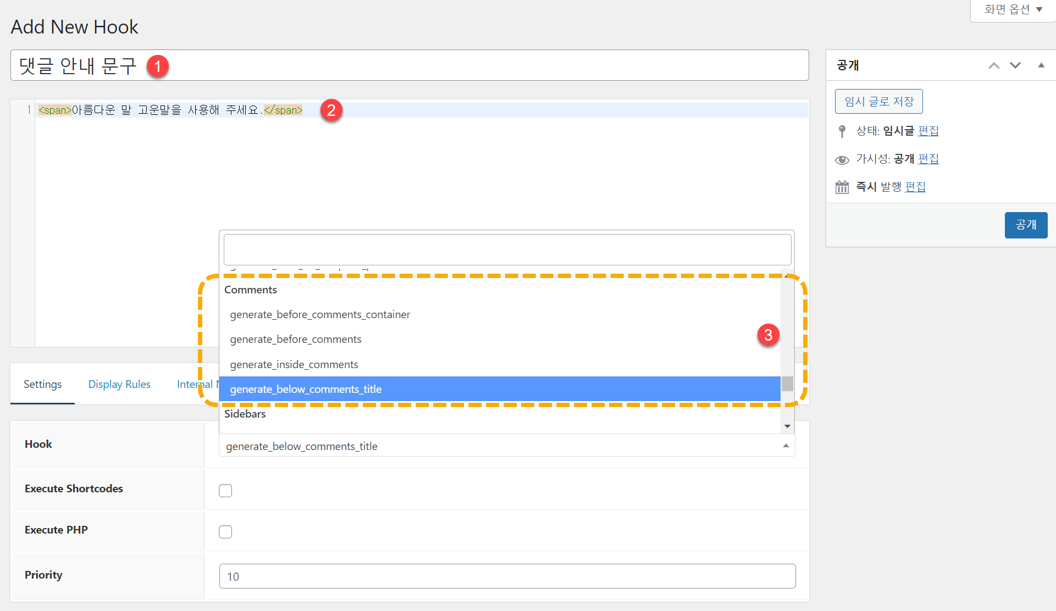The height and width of the screenshot is (611, 1056).
Task: Click the Priority input field
Action: point(507,576)
